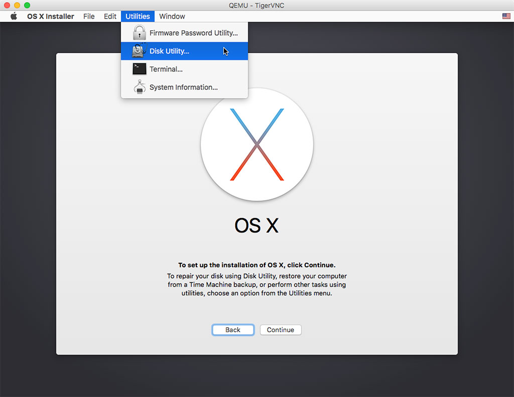The height and width of the screenshot is (397, 514).
Task: Click the Back button
Action: point(233,330)
